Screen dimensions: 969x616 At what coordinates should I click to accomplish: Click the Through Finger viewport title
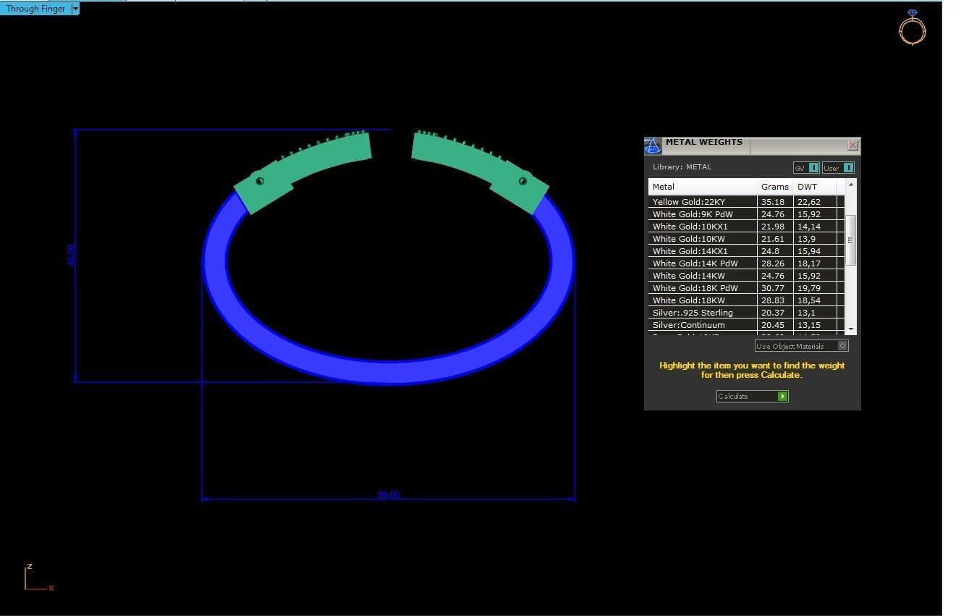(x=35, y=9)
